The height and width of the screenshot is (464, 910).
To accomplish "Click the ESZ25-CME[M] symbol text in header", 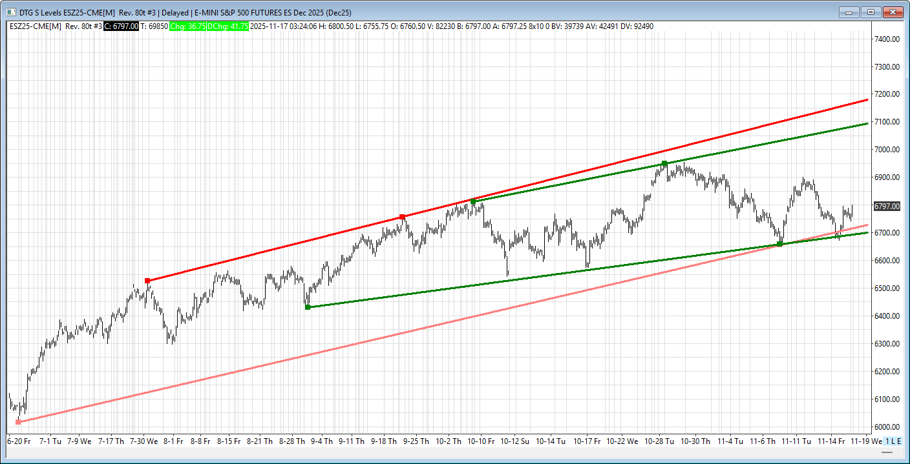I will (36, 26).
